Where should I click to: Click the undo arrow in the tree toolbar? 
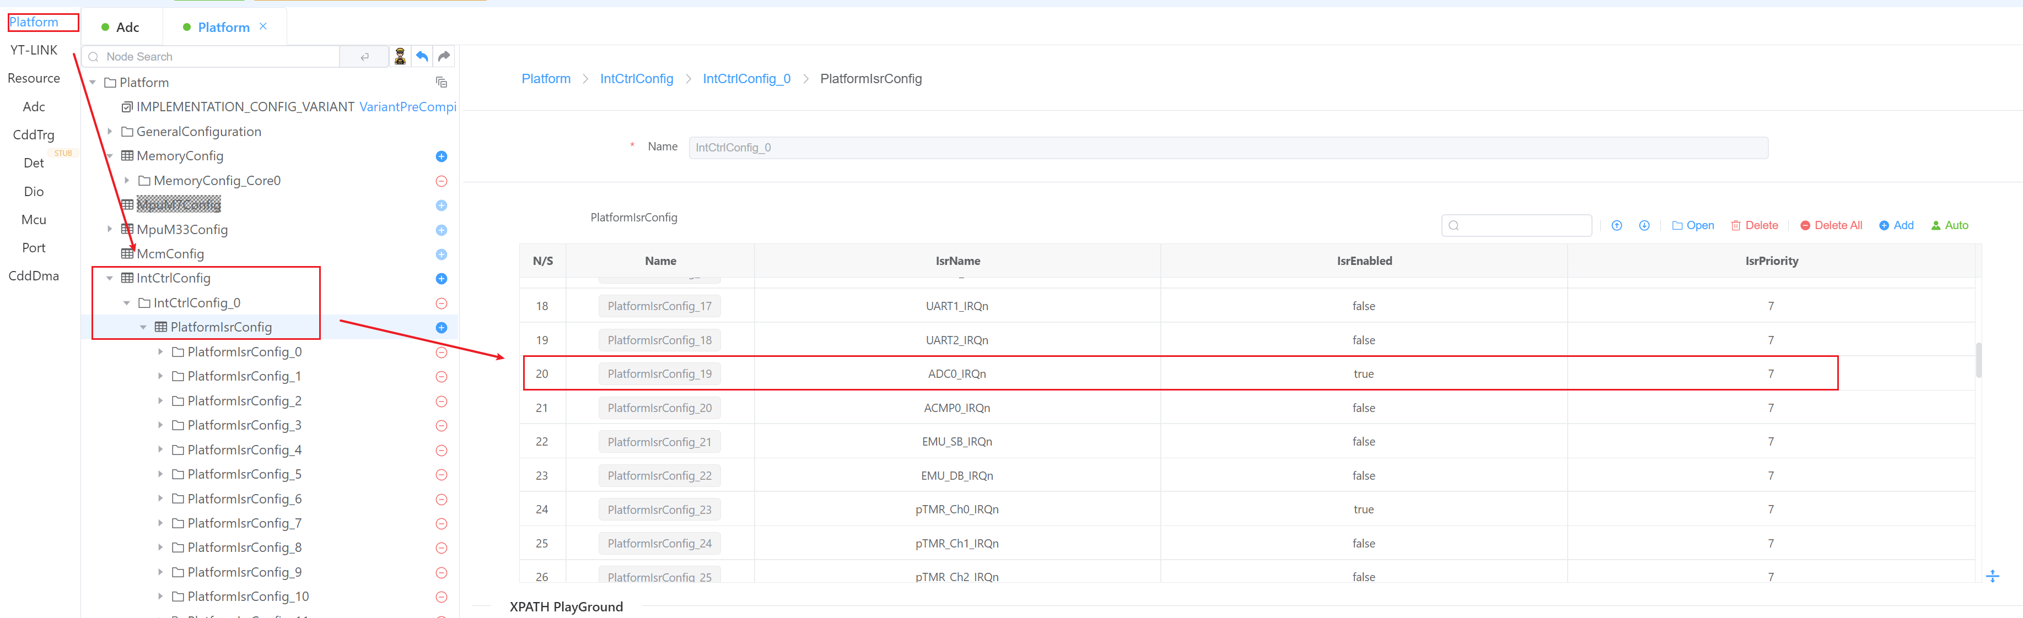coord(422,57)
